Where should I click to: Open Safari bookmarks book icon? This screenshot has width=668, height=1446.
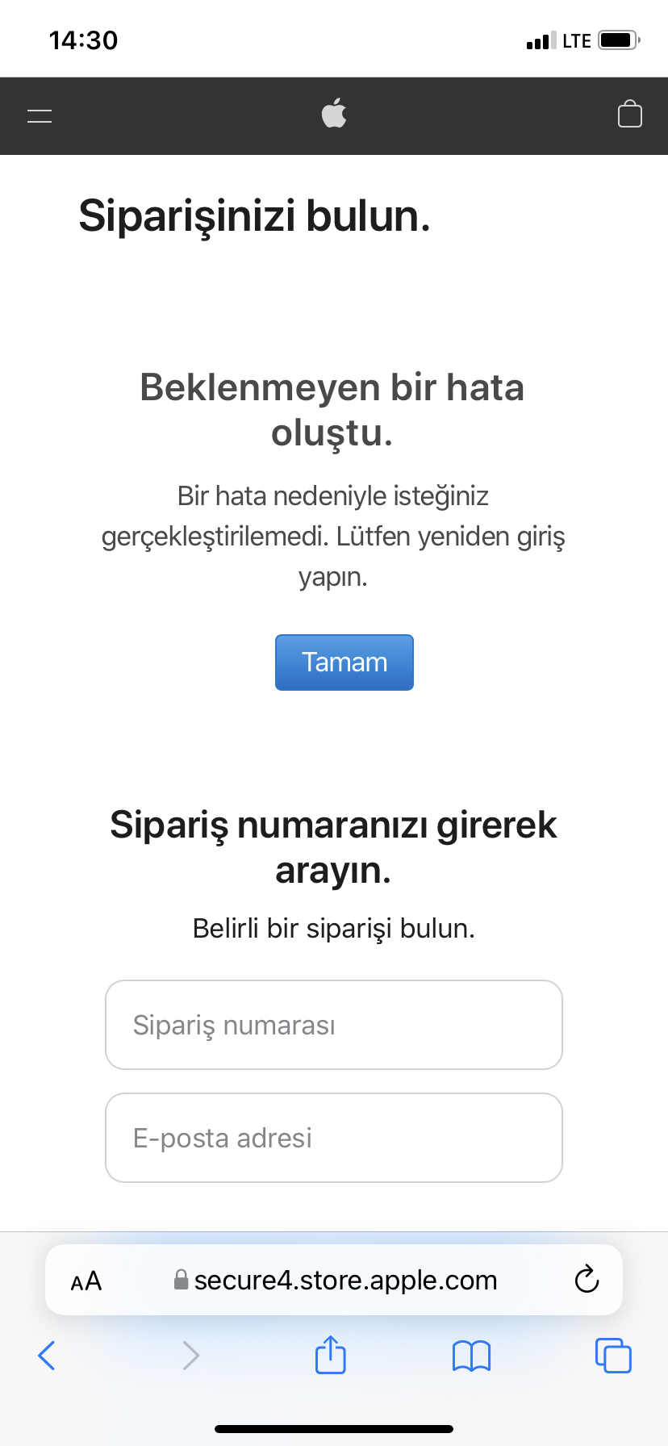[471, 1356]
